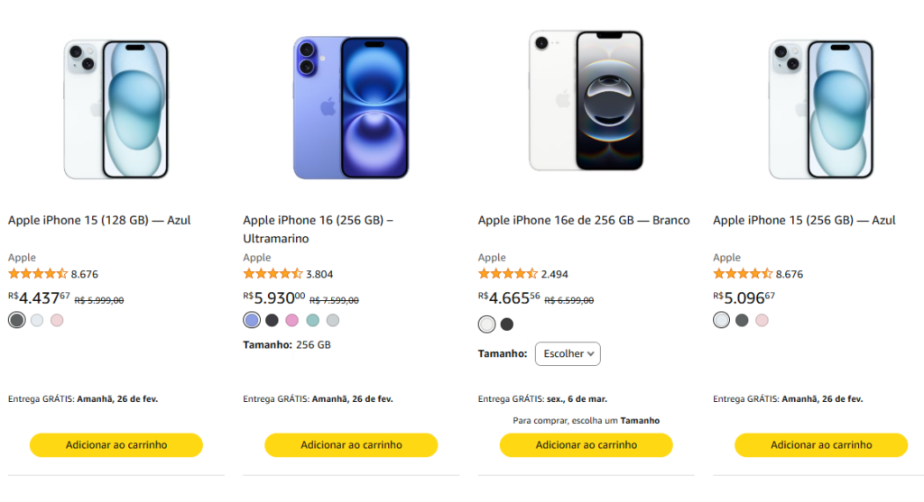924x502 pixels.
Task: Select light blue swatch on iPhone 15 128 GB
Action: (x=37, y=320)
